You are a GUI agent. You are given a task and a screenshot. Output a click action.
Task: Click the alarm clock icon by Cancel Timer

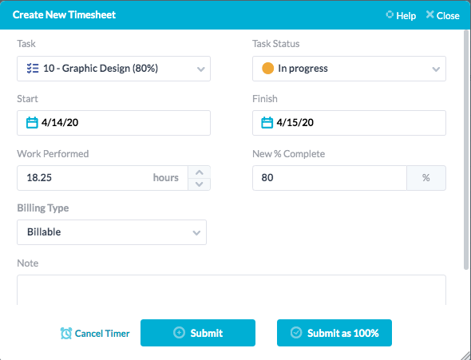[66, 333]
